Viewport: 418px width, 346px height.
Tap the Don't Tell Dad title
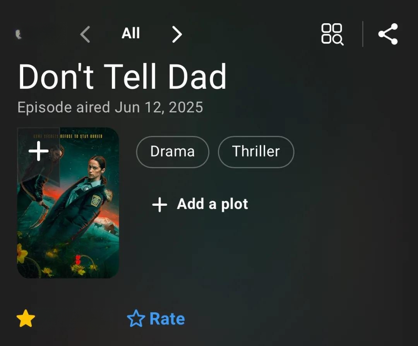coord(122,77)
